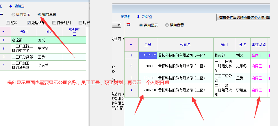Click the red-blue swap arrows icon beside selected 纵向显示

[129, 24]
